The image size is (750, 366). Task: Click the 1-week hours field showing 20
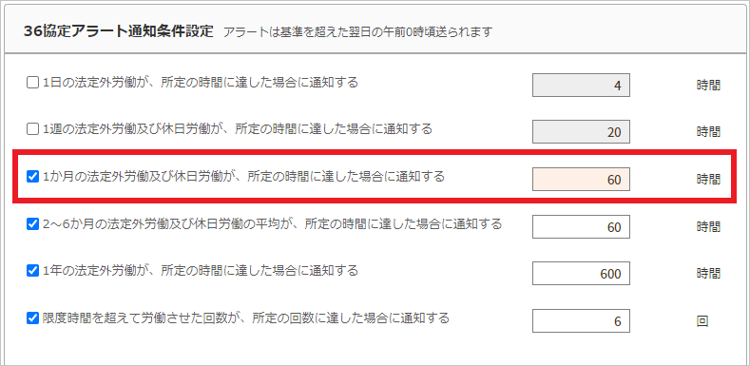pyautogui.click(x=581, y=132)
